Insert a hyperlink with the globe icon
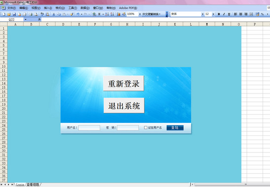Screen dimensions: 270x187 (x=94, y=14)
